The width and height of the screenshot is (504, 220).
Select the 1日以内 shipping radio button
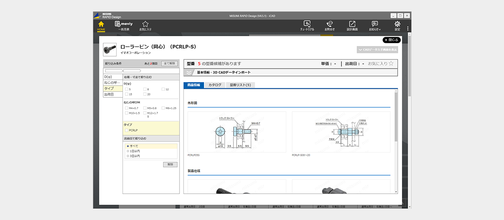pos(128,151)
